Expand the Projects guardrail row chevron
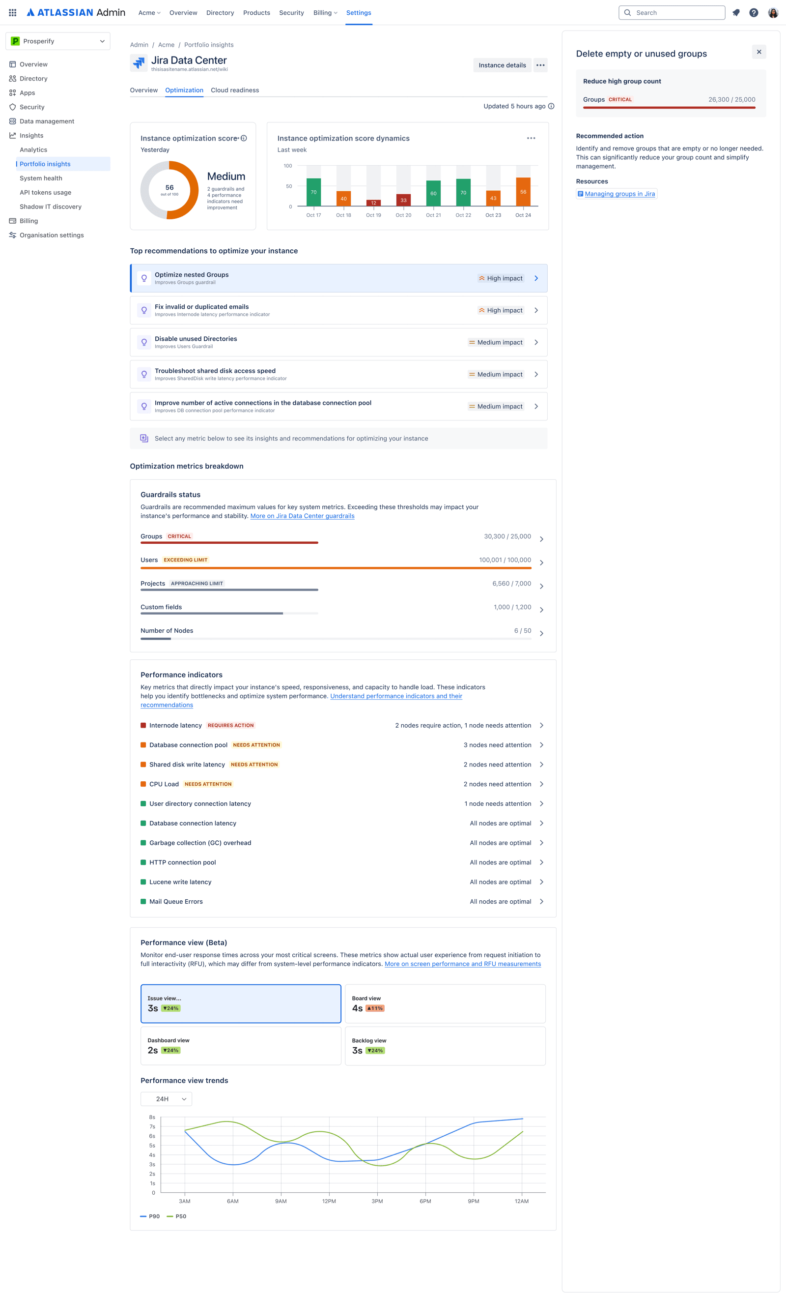This screenshot has width=786, height=1298. coord(541,586)
